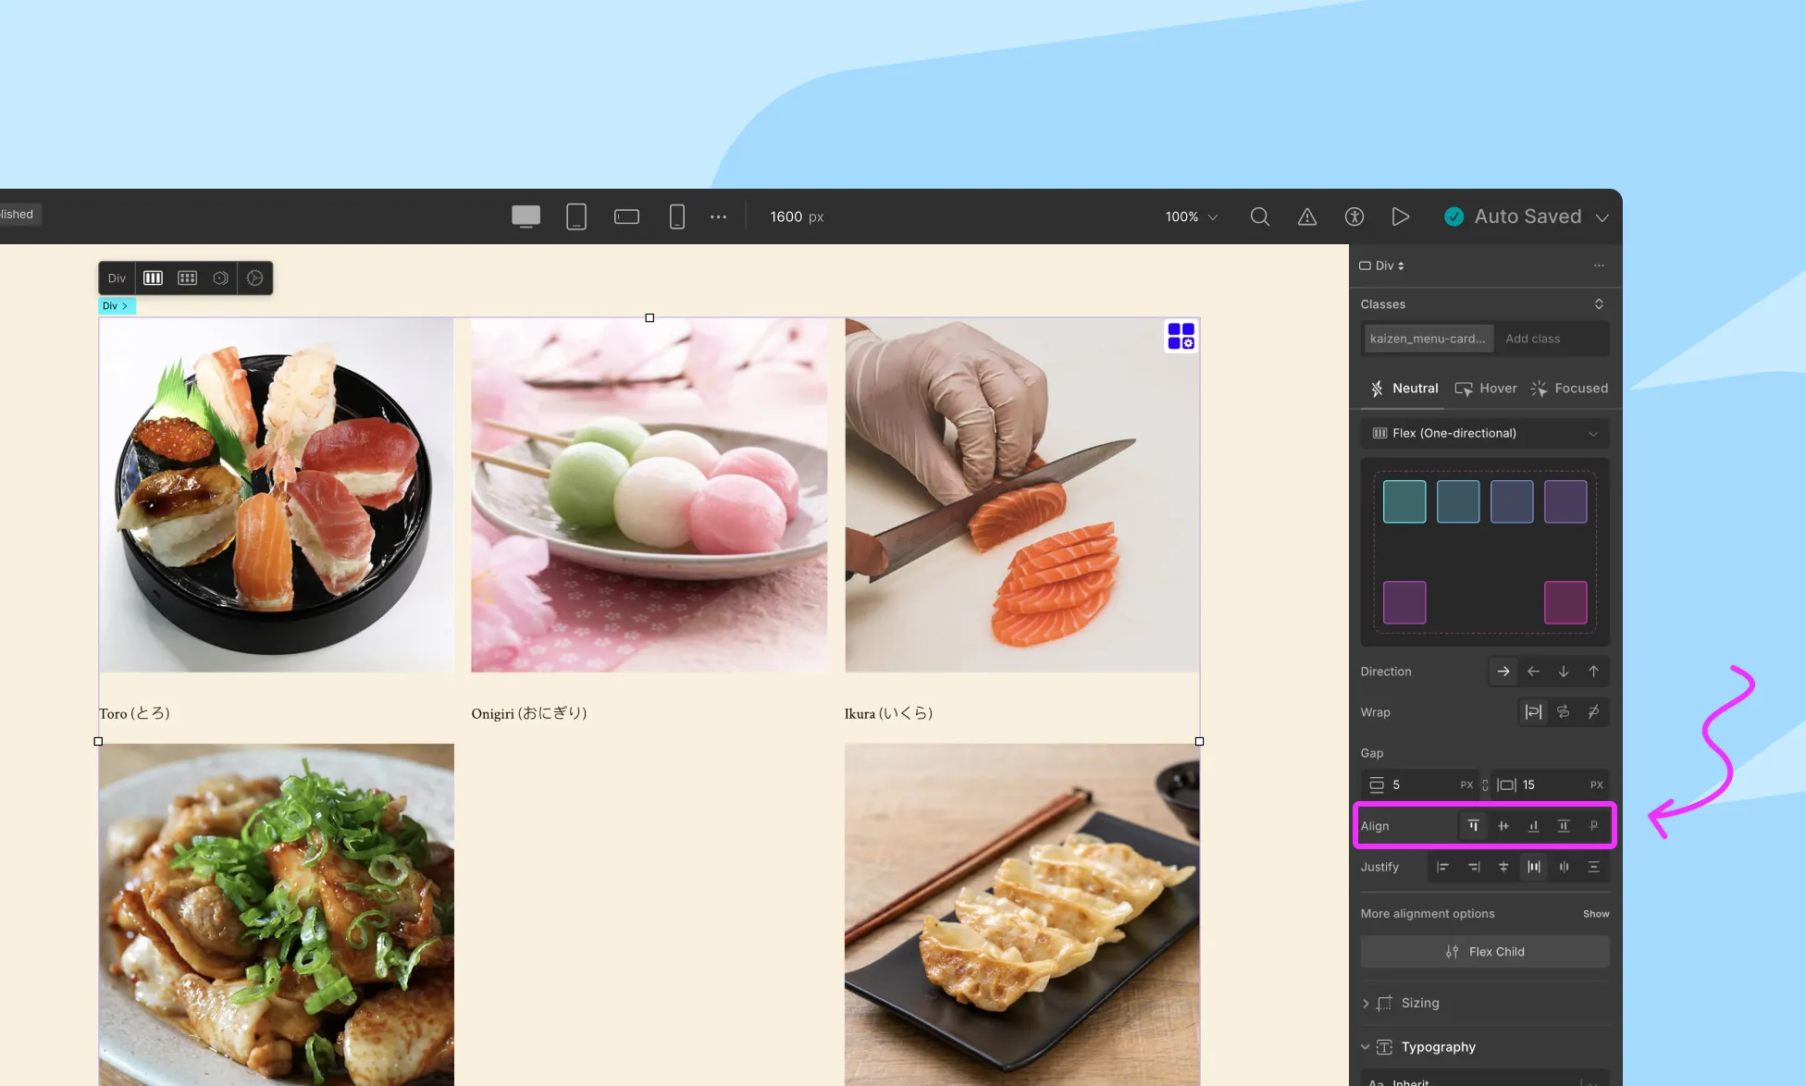This screenshot has height=1086, width=1806.
Task: Open the Div element type selector
Action: pyautogui.click(x=1381, y=265)
